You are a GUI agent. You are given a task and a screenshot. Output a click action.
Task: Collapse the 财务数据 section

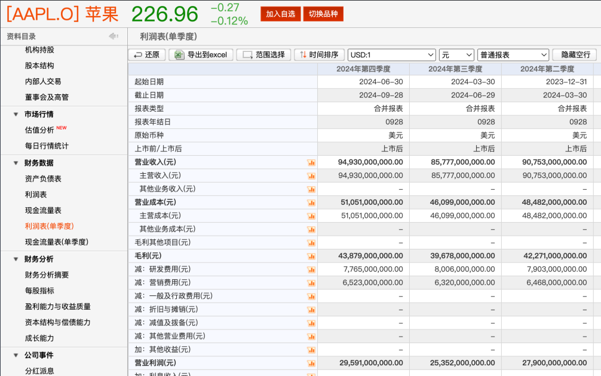[x=16, y=163]
